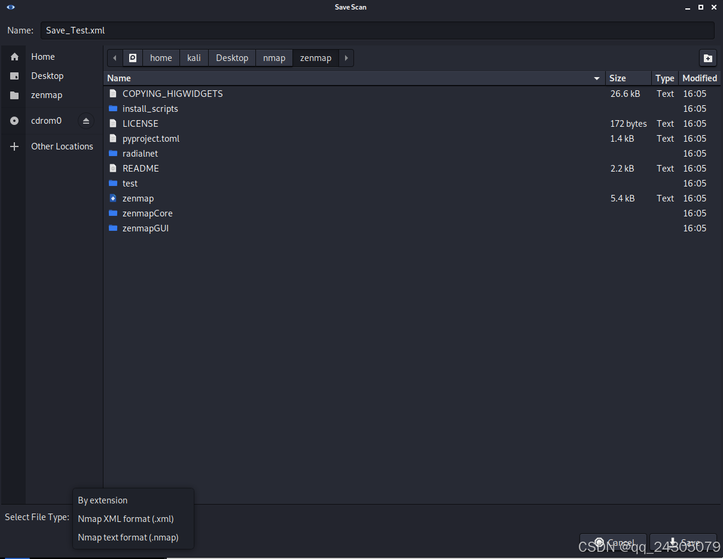Sort files by the Modified column
Viewport: 723px width, 559px height.
tap(700, 78)
